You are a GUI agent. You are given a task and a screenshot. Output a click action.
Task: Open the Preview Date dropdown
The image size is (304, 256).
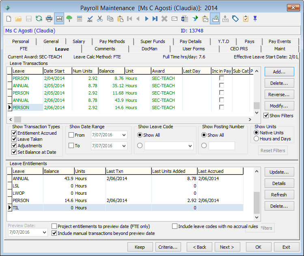45,232
